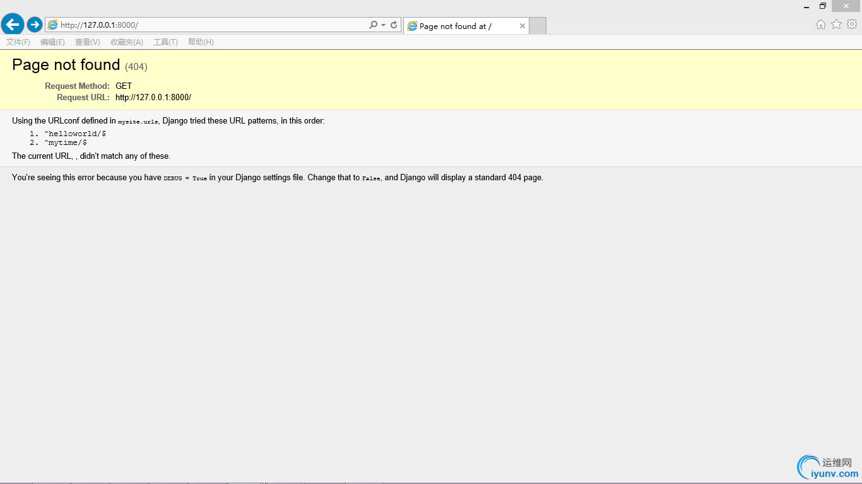Click the GET request method value
Viewport: 862px width, 484px height.
click(124, 86)
